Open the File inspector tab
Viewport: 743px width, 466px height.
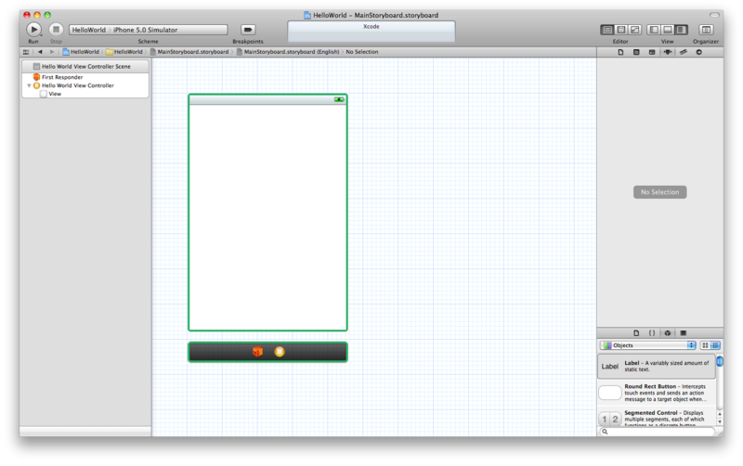pyautogui.click(x=620, y=52)
